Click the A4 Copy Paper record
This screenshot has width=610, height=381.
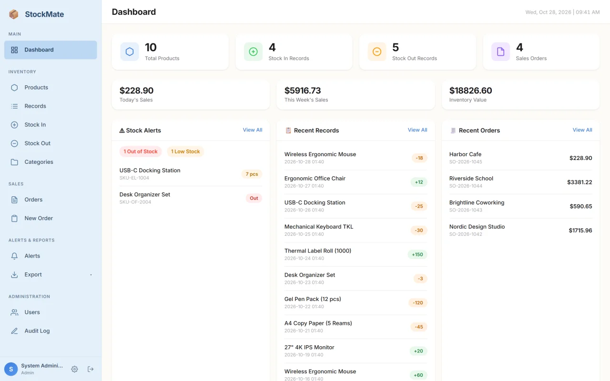[x=356, y=327]
